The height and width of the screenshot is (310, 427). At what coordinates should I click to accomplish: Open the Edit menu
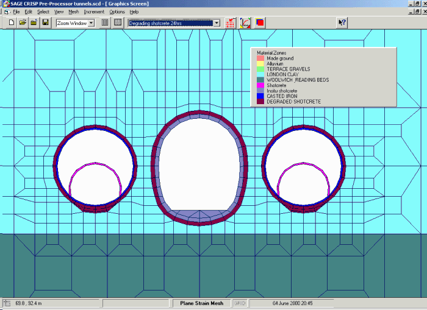(x=28, y=12)
